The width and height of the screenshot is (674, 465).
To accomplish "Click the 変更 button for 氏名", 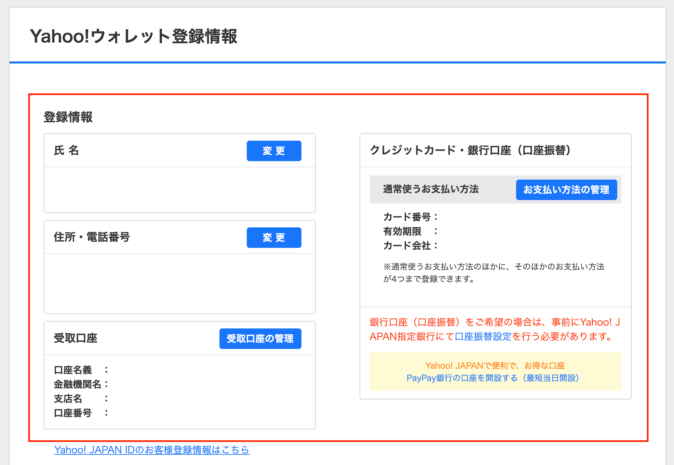I will coord(274,151).
